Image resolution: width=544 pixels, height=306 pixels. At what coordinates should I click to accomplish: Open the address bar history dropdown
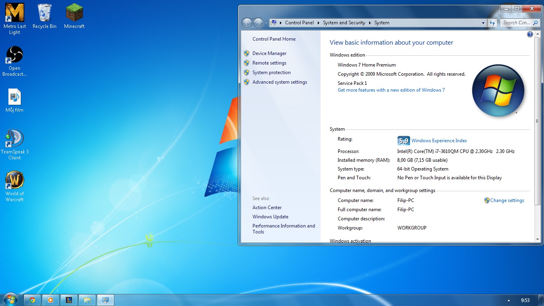483,23
